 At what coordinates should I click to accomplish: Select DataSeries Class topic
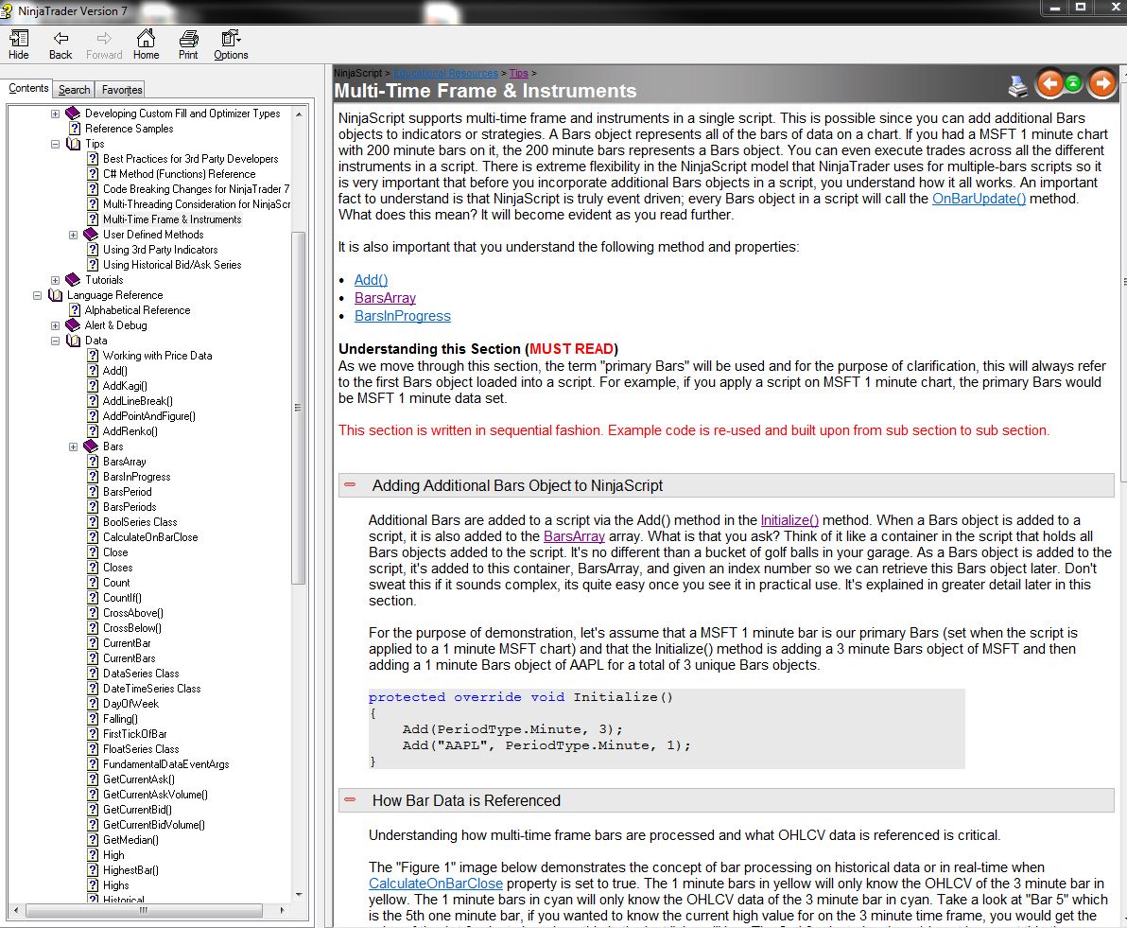click(141, 673)
